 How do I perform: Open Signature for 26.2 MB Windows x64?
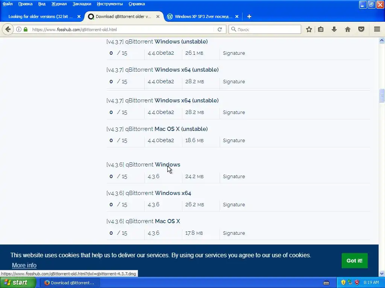click(x=234, y=205)
